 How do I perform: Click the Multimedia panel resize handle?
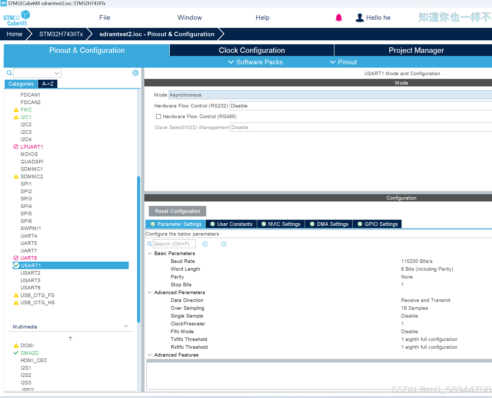(70, 338)
